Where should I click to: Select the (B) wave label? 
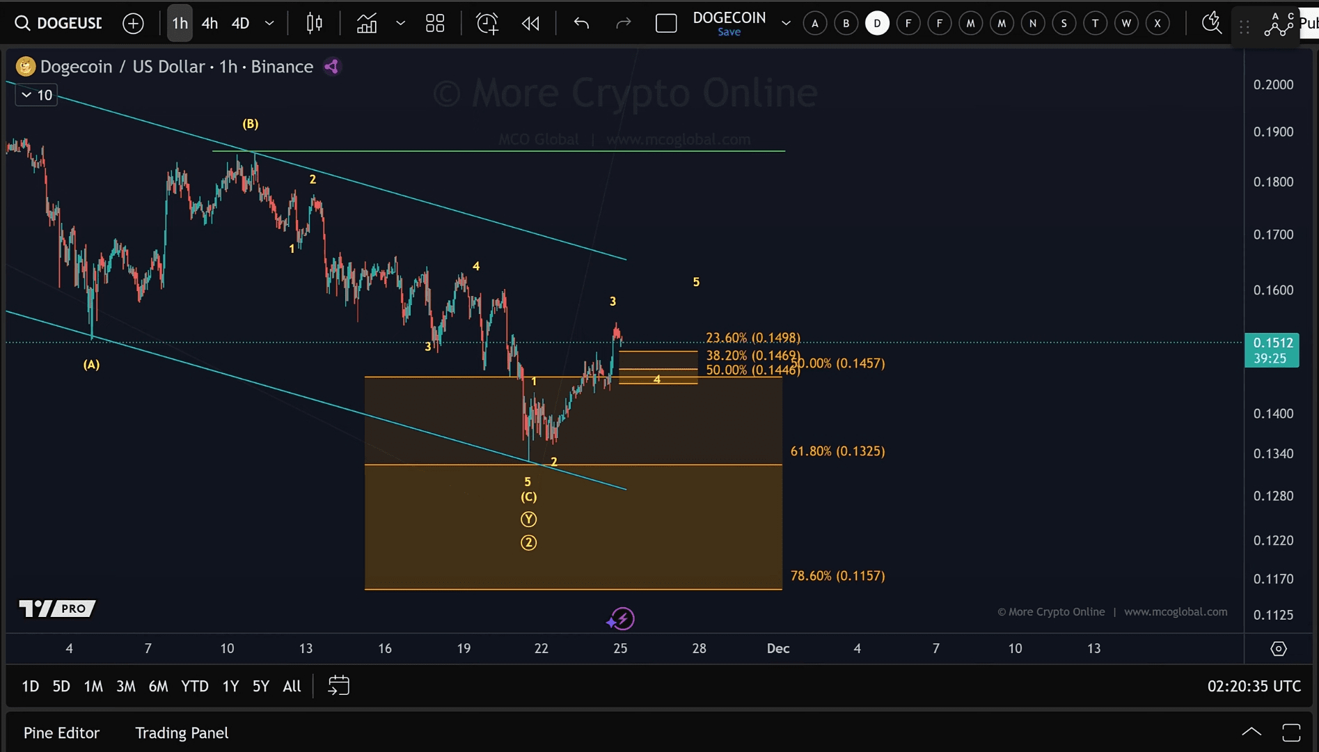(x=251, y=124)
